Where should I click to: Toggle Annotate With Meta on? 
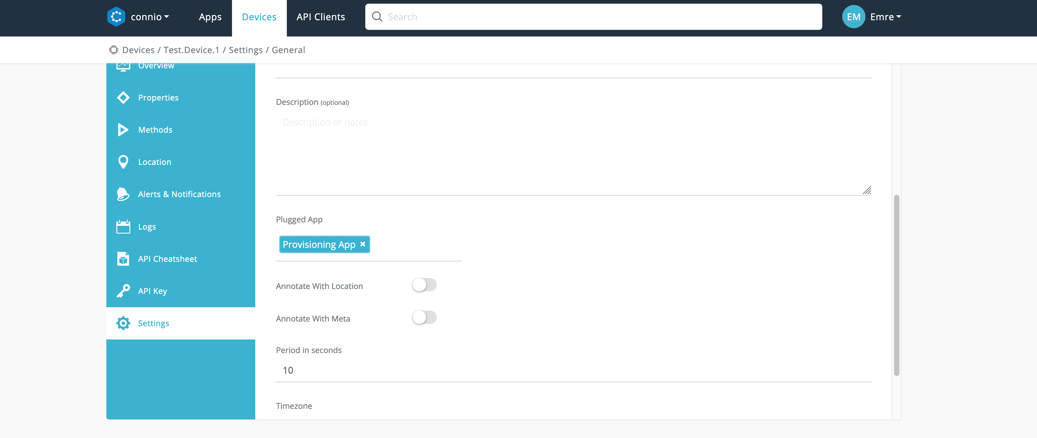[x=424, y=318]
